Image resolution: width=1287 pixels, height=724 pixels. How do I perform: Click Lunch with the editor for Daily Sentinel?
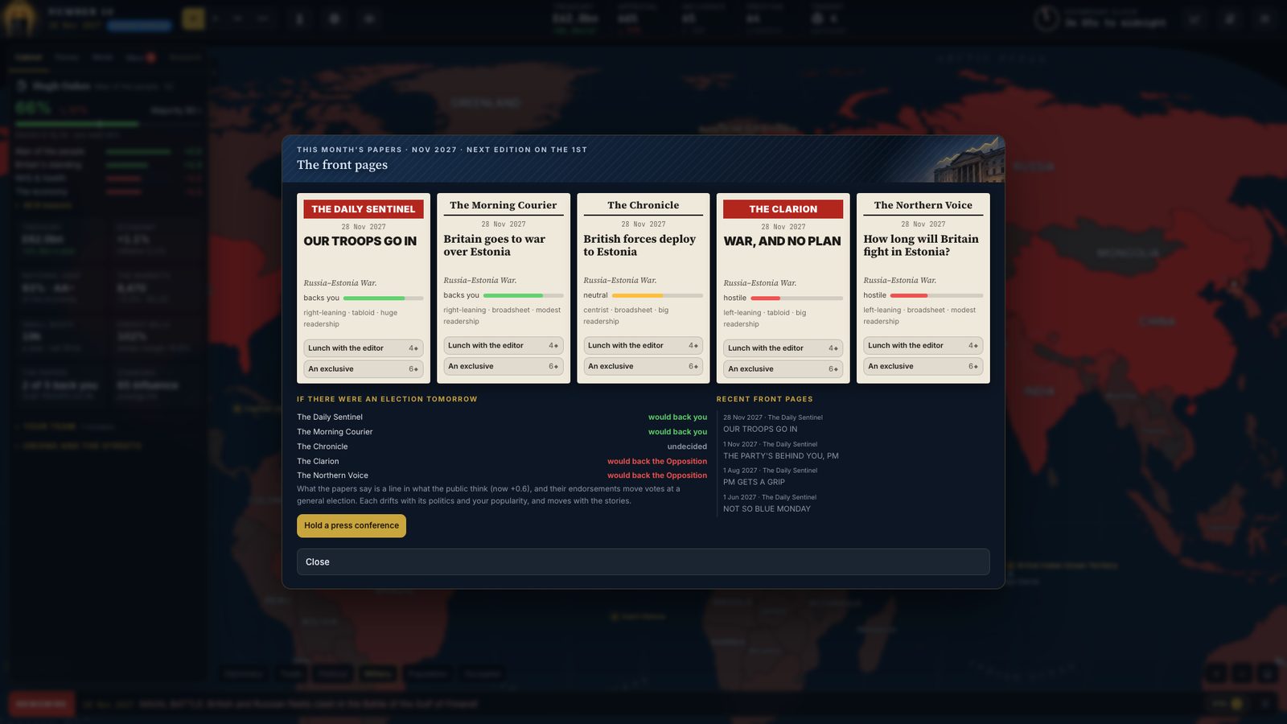click(x=364, y=348)
